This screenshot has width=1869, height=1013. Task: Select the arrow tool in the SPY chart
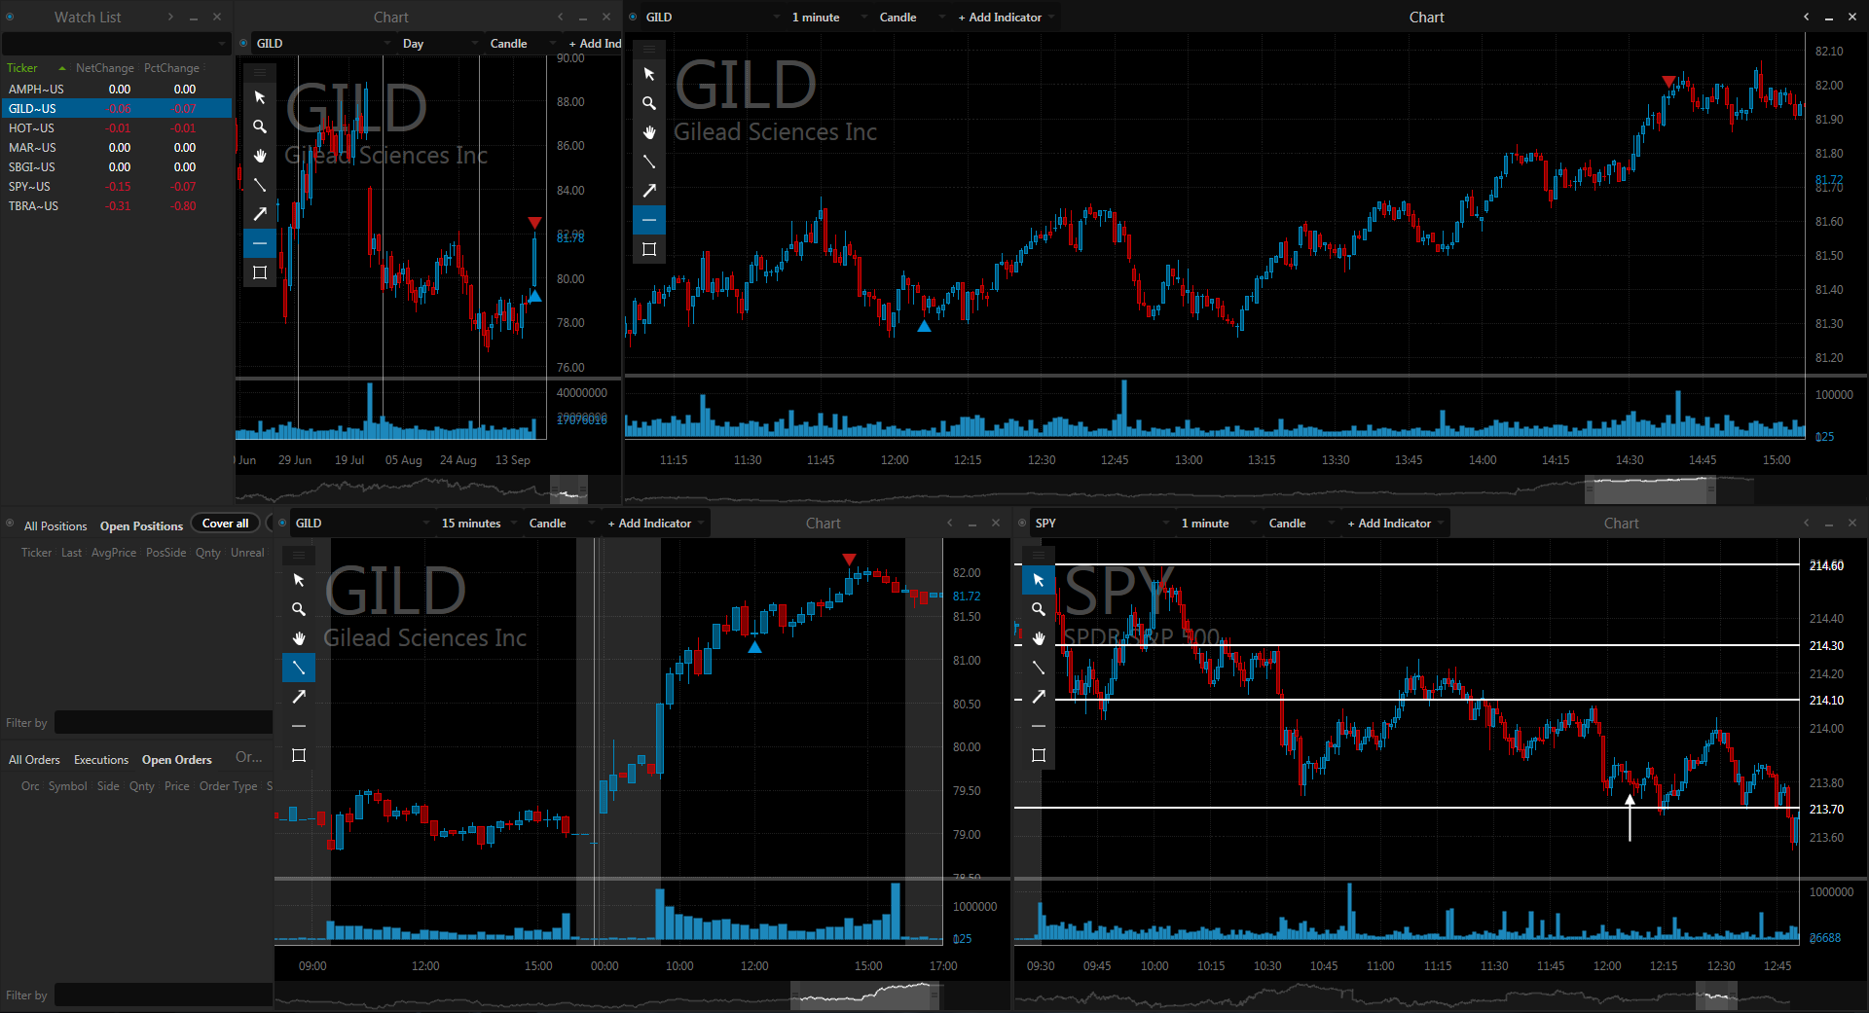click(x=1039, y=697)
